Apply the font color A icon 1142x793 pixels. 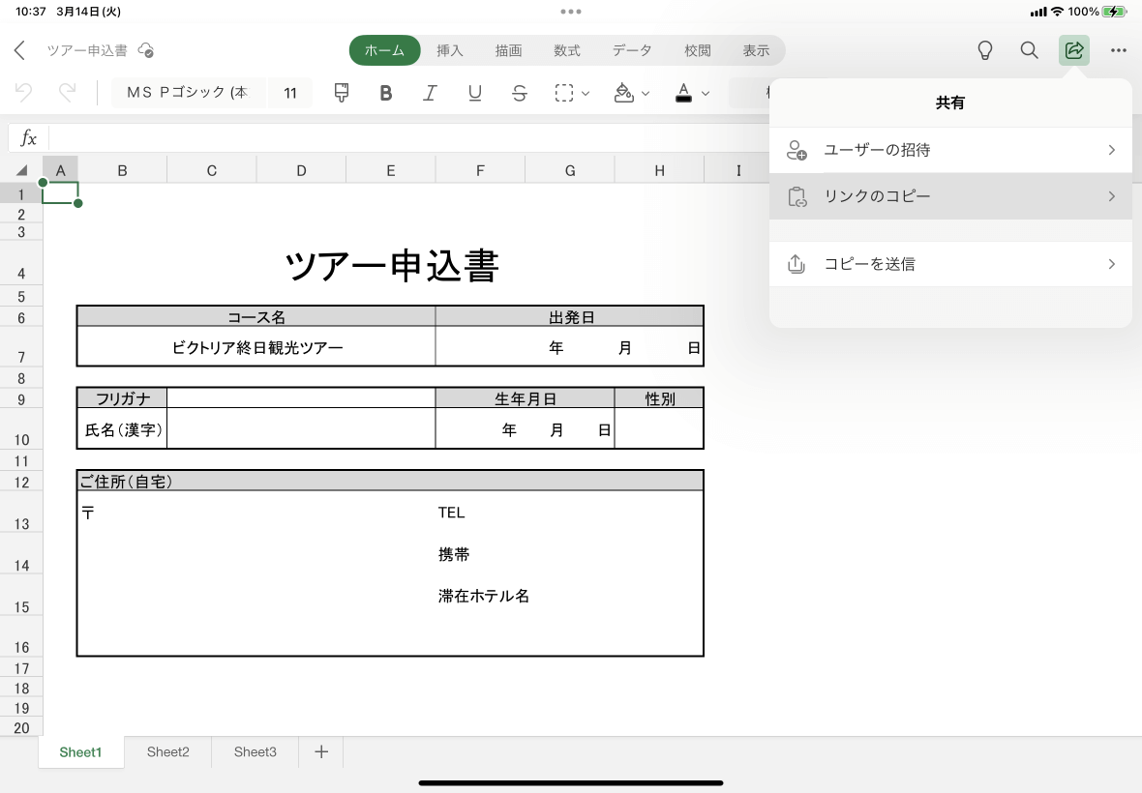tap(683, 93)
